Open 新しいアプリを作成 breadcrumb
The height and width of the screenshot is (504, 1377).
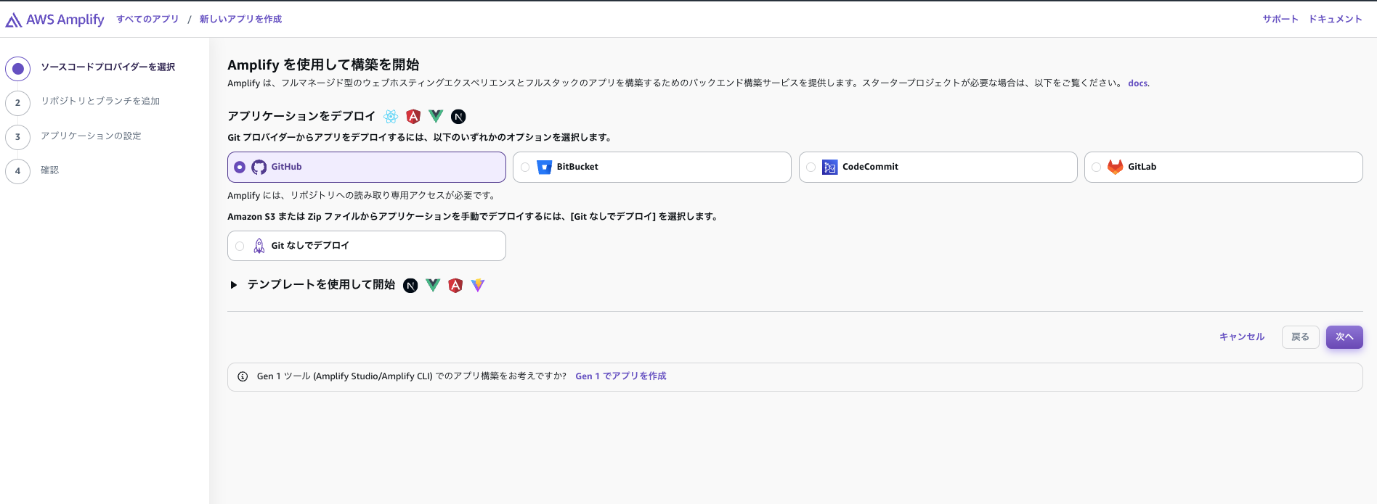pos(240,20)
